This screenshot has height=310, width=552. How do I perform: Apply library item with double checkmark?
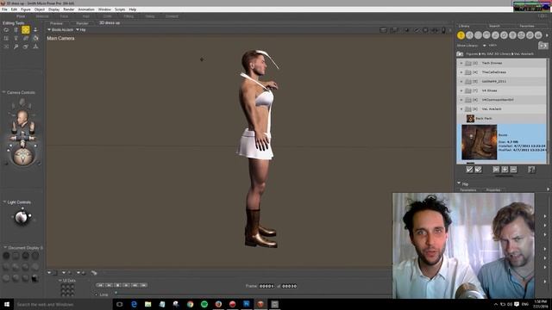pyautogui.click(x=478, y=170)
